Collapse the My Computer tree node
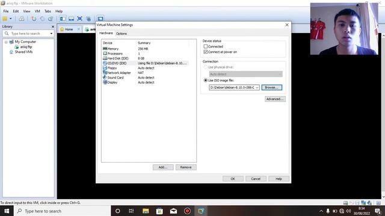 (x=6, y=42)
